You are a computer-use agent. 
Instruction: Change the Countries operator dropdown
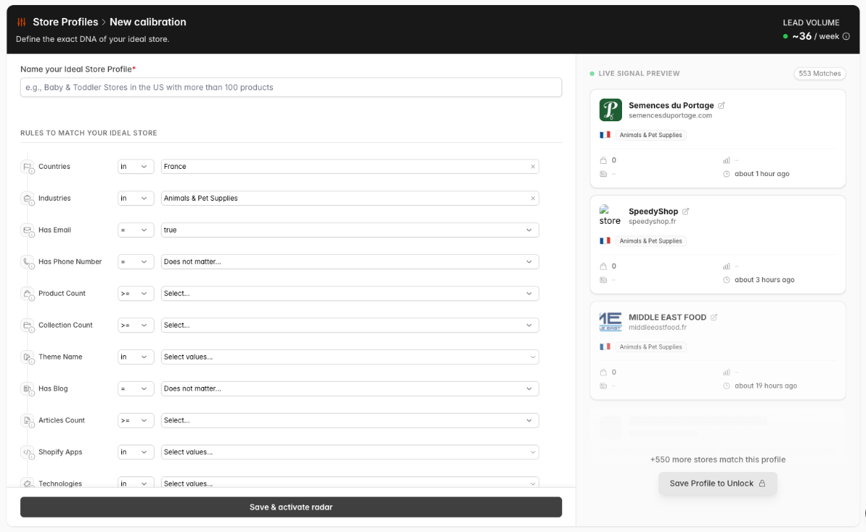136,167
